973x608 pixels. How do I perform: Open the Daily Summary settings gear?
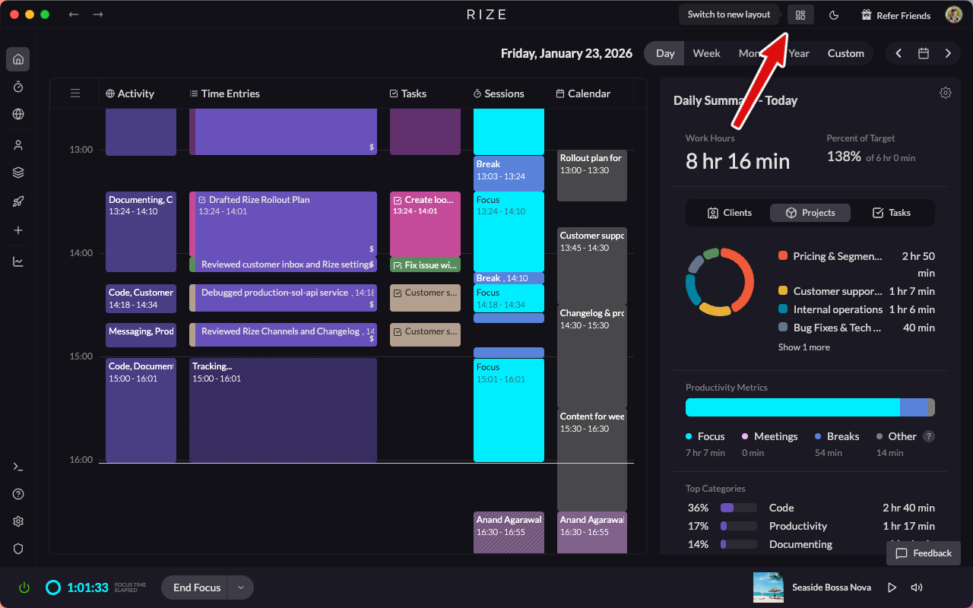945,92
